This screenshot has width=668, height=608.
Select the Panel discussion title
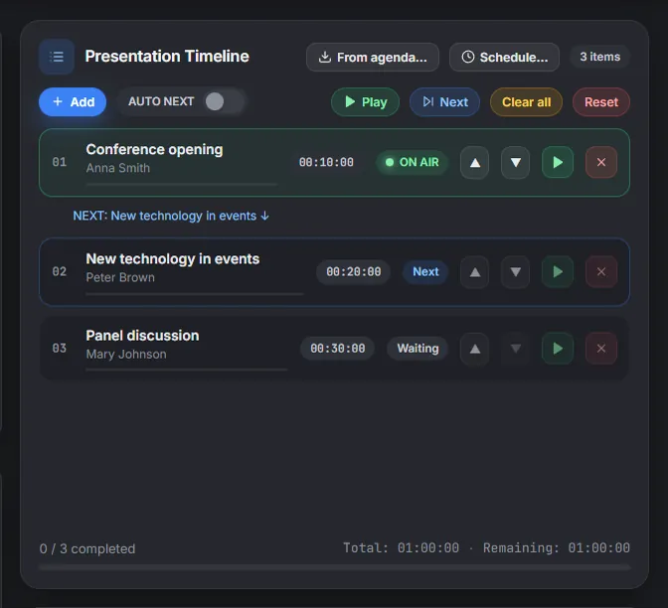[142, 336]
